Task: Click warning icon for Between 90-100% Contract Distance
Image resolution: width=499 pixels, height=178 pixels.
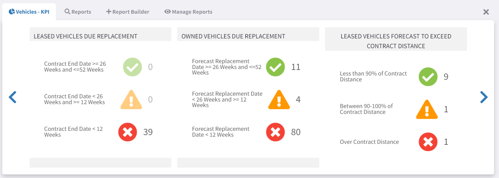Action: [427, 109]
